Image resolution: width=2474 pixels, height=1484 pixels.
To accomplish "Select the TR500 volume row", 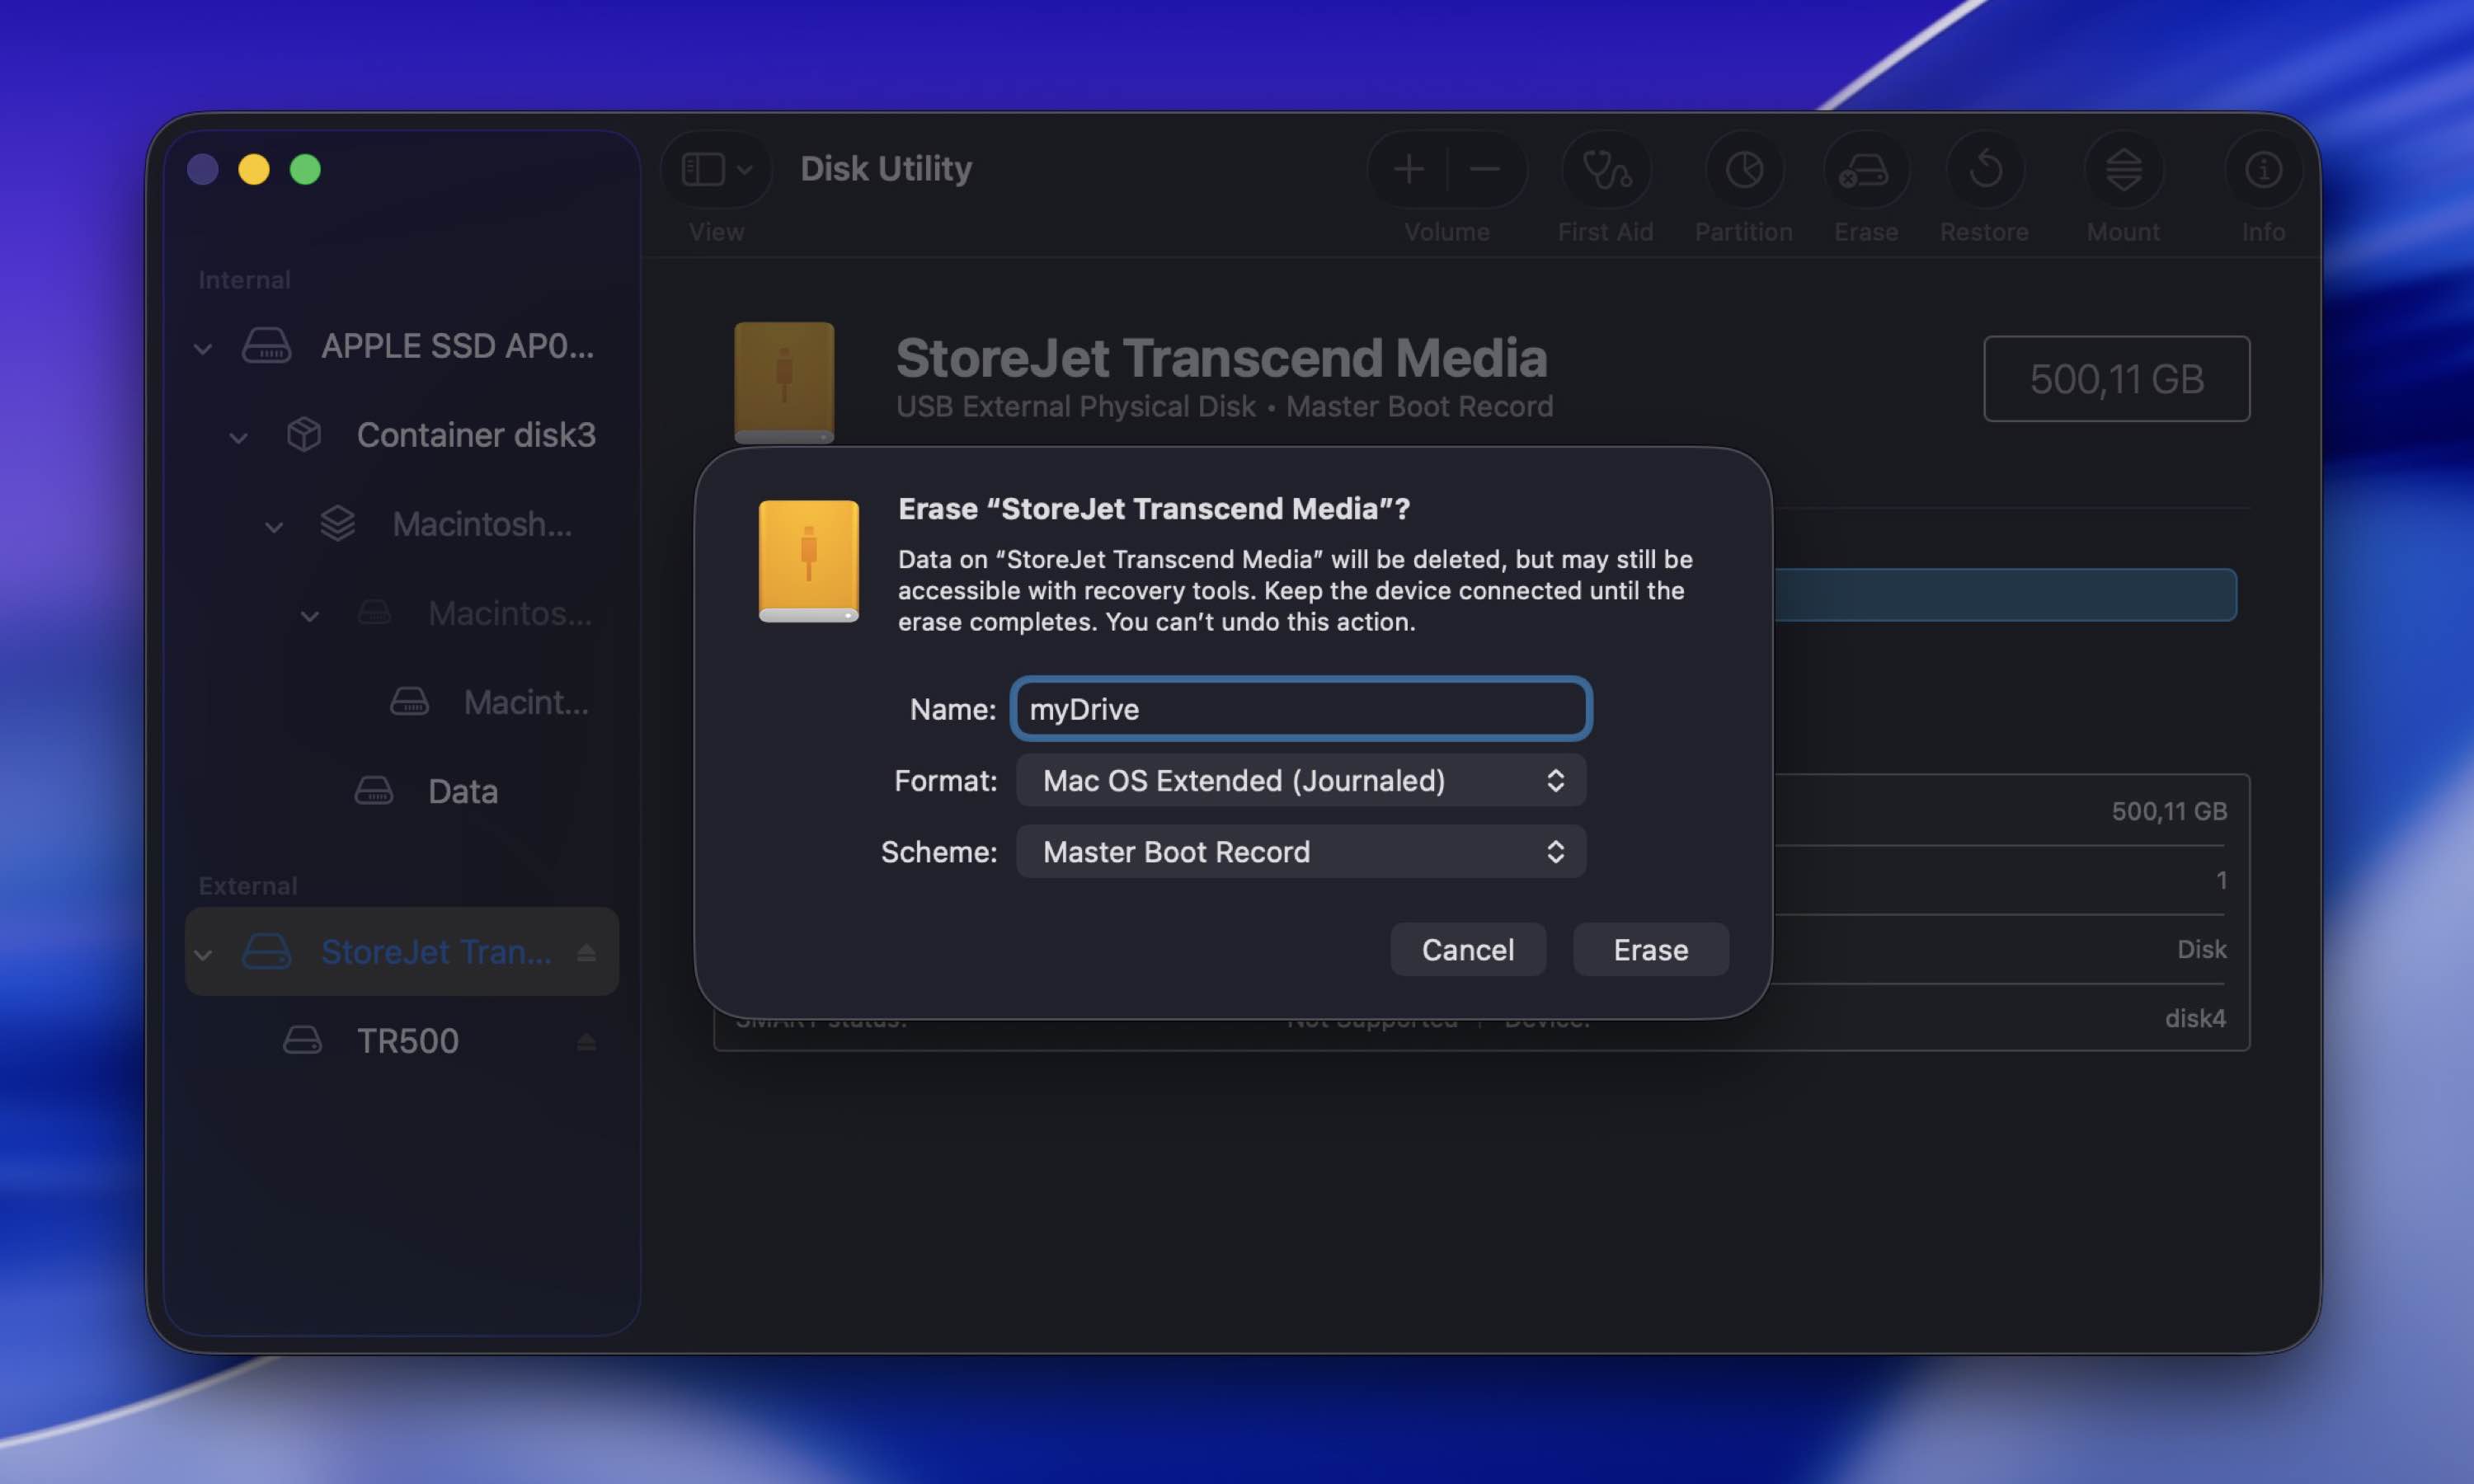I will coord(402,1040).
